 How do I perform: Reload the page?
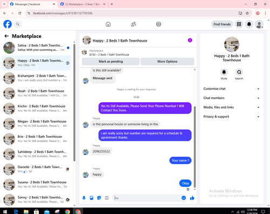[x=20, y=13]
